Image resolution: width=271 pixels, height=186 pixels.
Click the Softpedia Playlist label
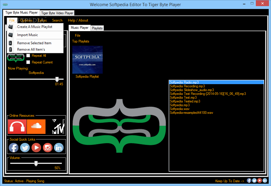(x=87, y=77)
